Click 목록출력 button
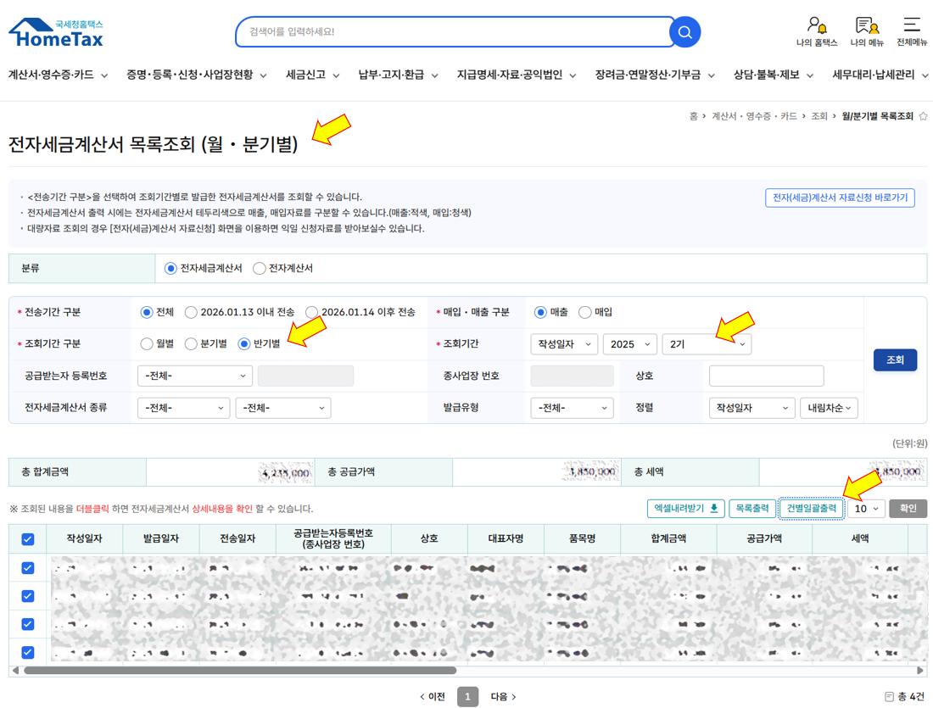 pos(752,509)
